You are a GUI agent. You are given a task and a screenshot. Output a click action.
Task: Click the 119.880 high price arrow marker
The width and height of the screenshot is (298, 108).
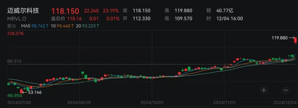(283, 38)
